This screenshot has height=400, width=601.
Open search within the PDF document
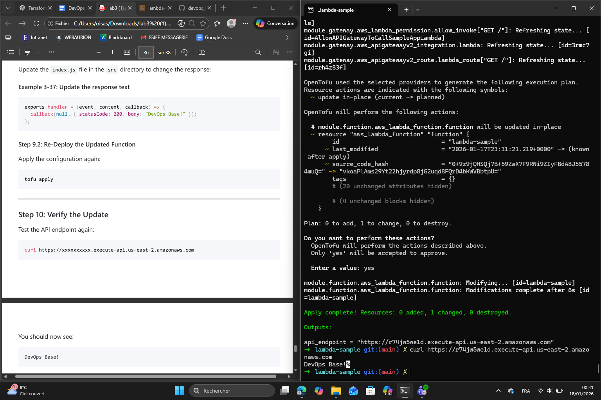click(258, 52)
